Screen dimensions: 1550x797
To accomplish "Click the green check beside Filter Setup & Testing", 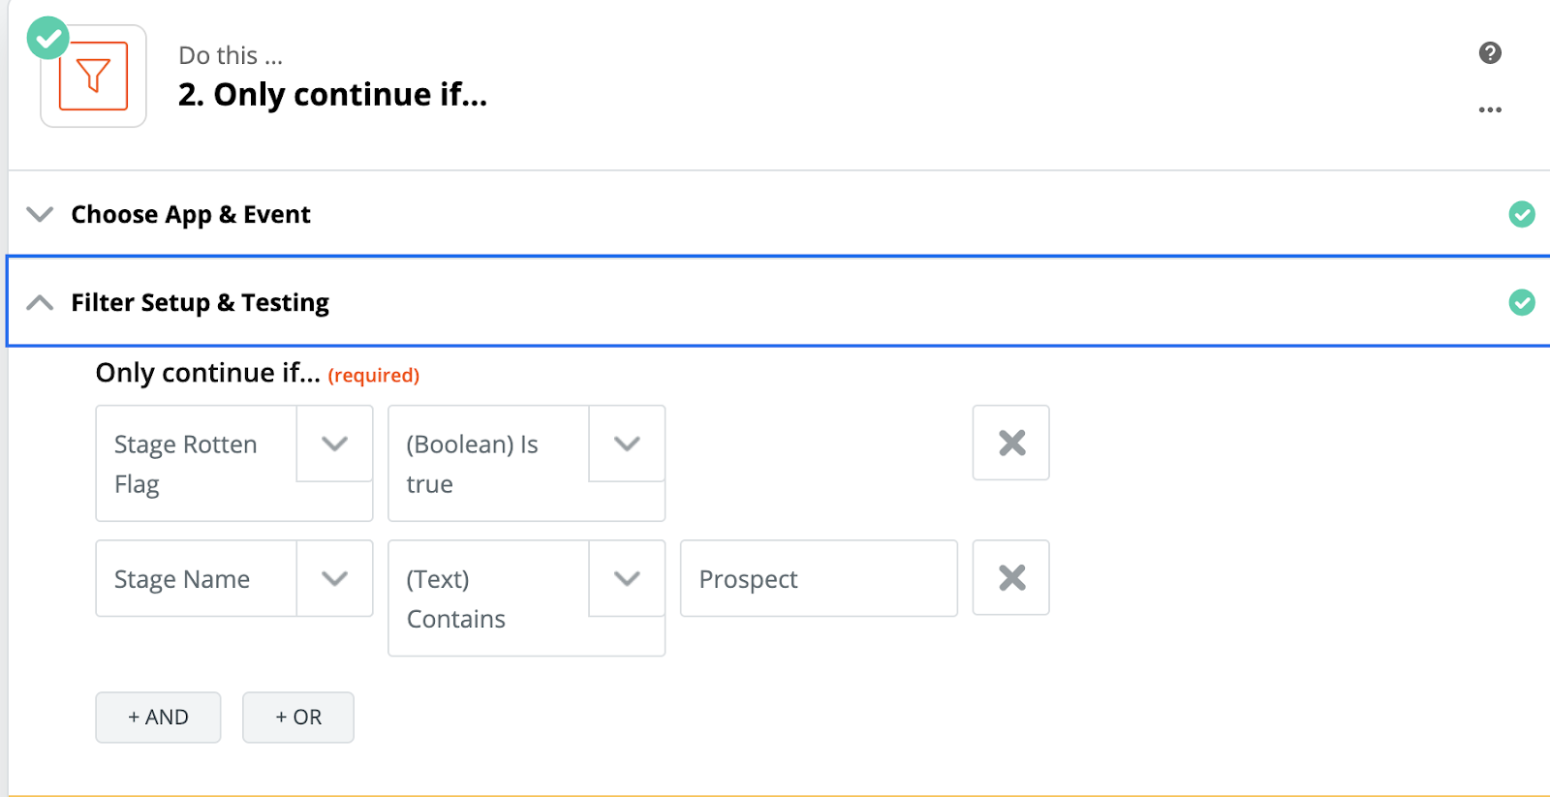I will 1522,302.
